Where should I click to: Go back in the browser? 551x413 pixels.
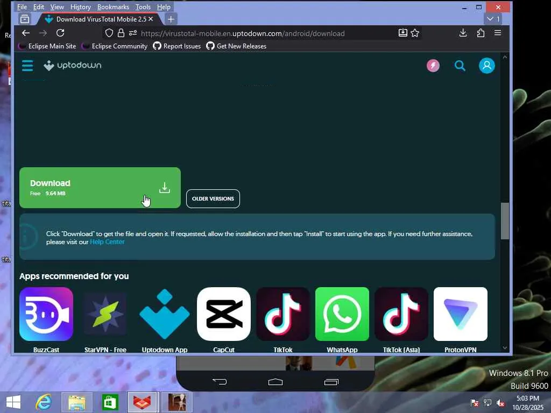[26, 33]
